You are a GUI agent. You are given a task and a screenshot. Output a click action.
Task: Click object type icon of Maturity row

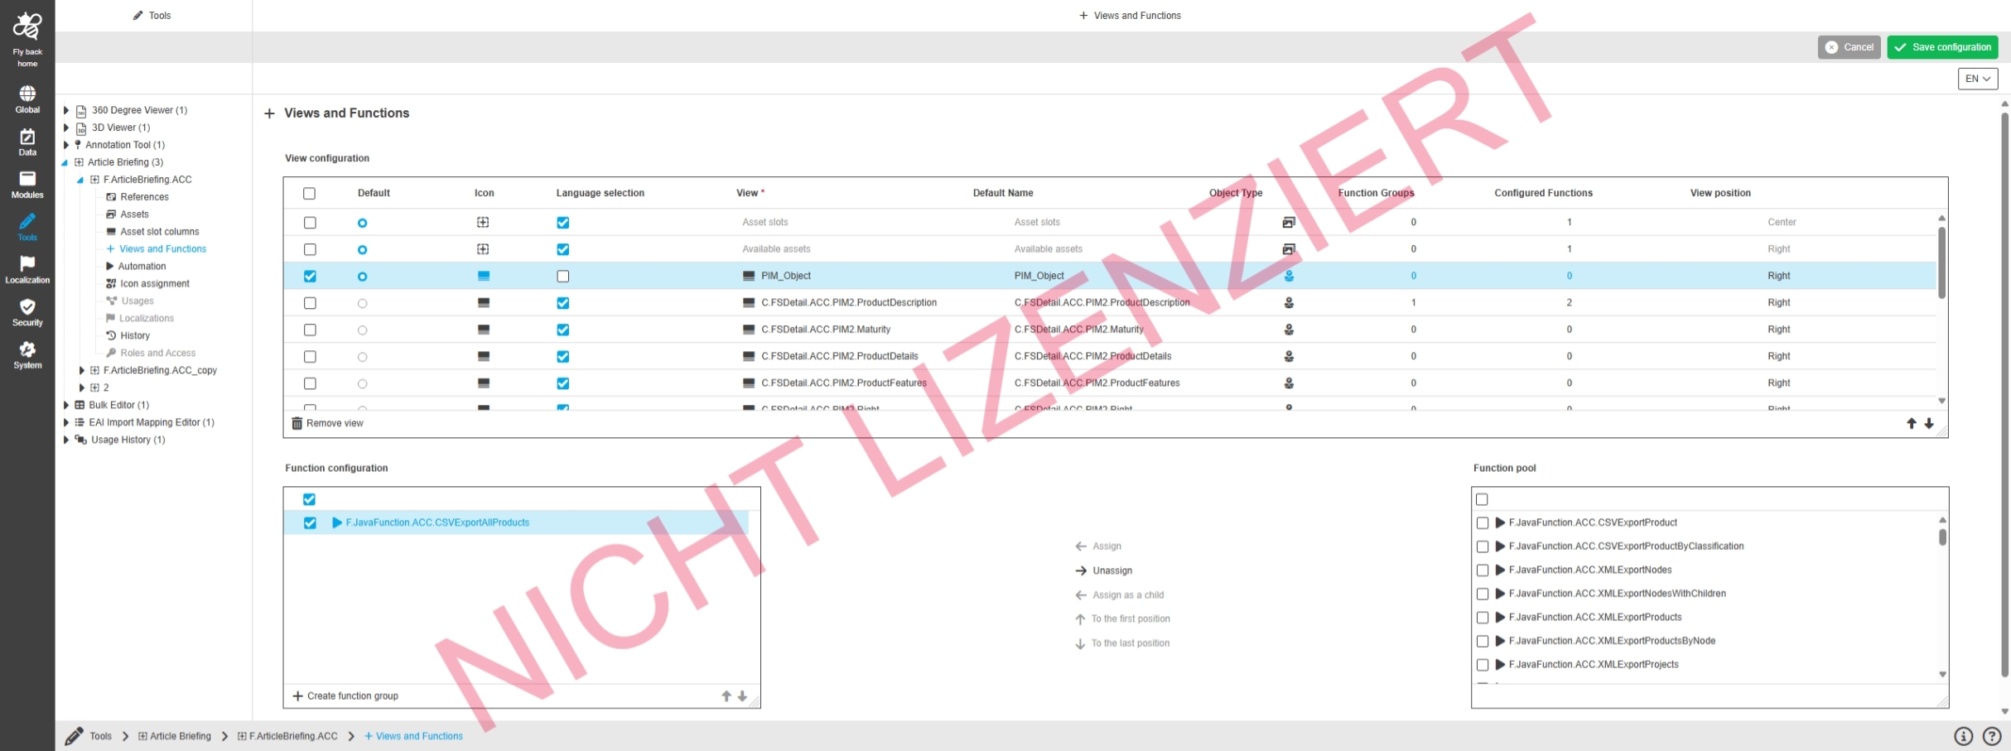pyautogui.click(x=1289, y=330)
